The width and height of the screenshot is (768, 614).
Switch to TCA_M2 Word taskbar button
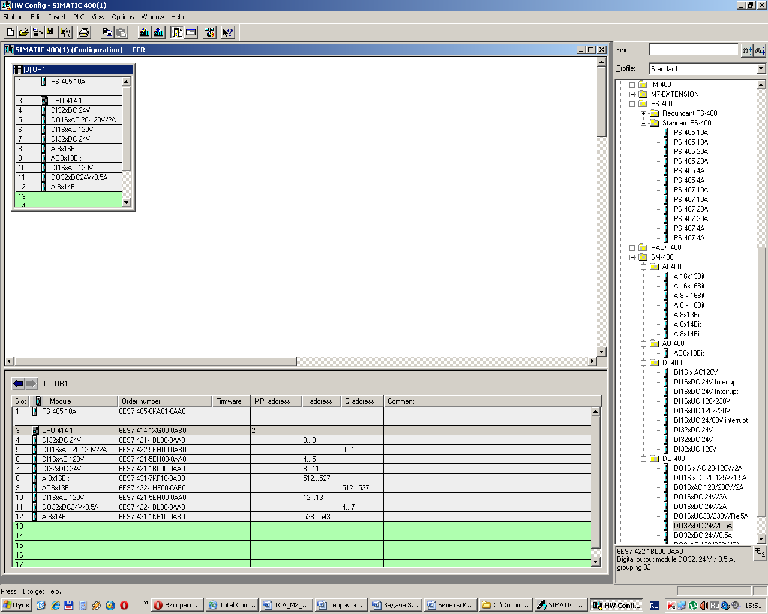click(x=287, y=605)
